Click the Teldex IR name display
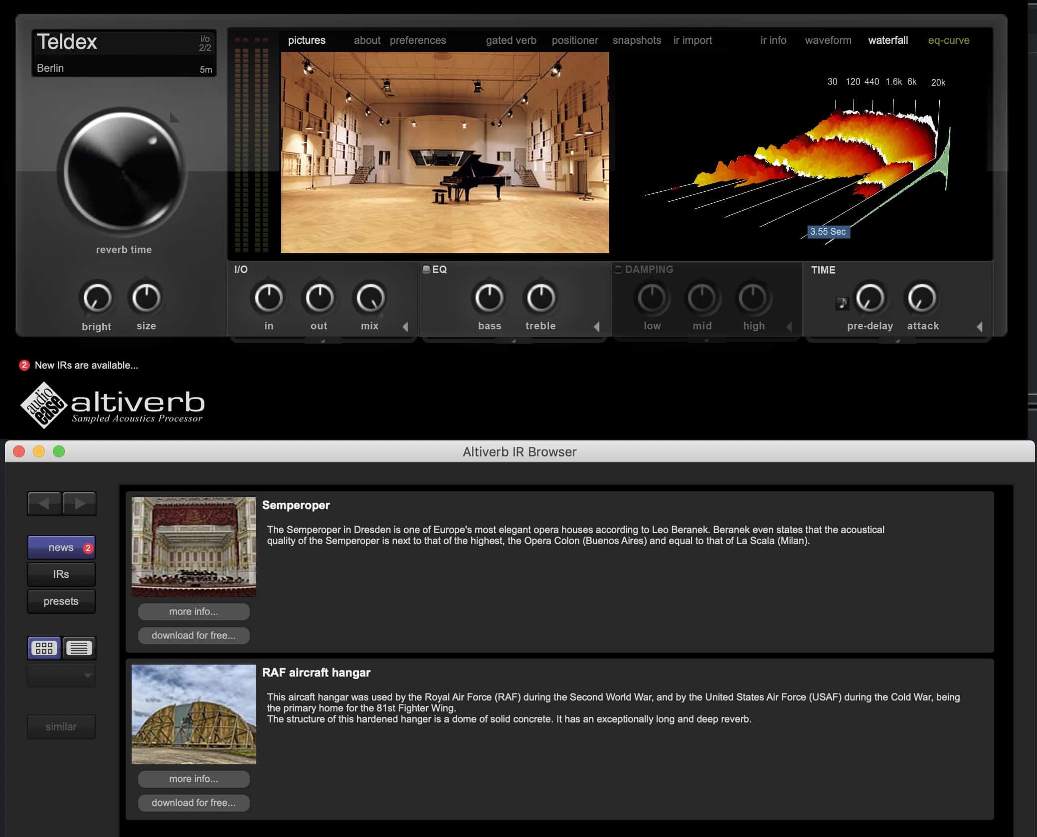The width and height of the screenshot is (1037, 837). (124, 53)
